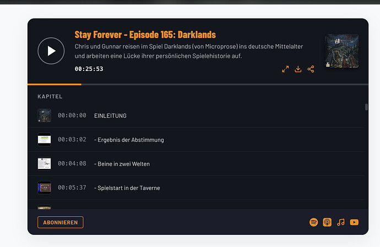This screenshot has height=247, width=380.
Task: Click the 00:04:08 chapter timestamp
Action: pos(72,164)
